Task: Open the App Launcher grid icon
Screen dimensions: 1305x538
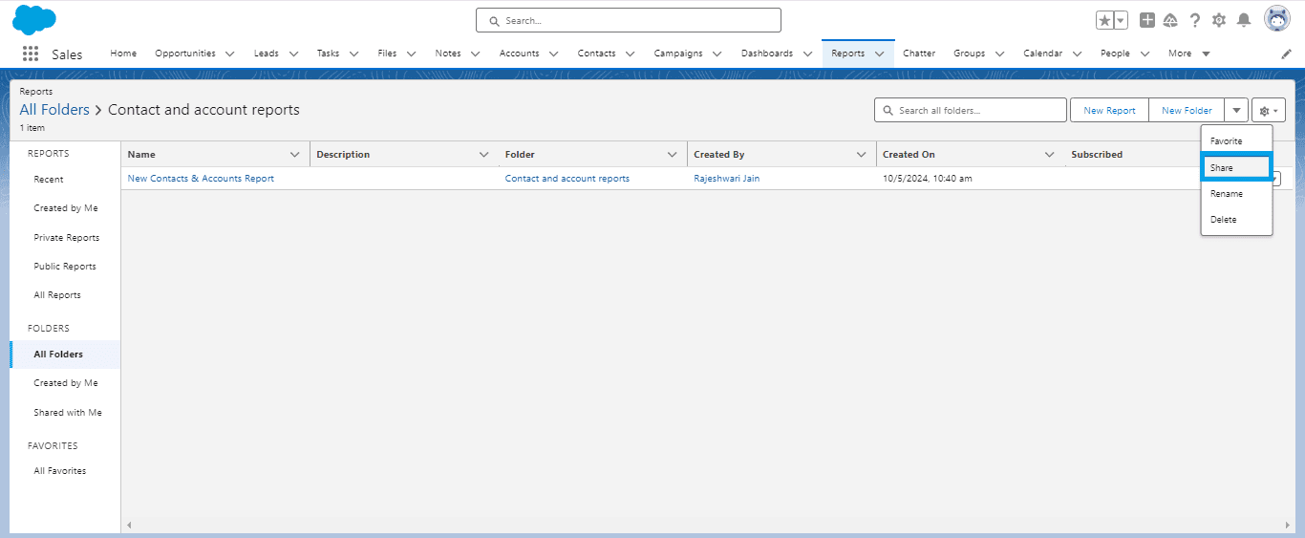Action: pos(31,54)
